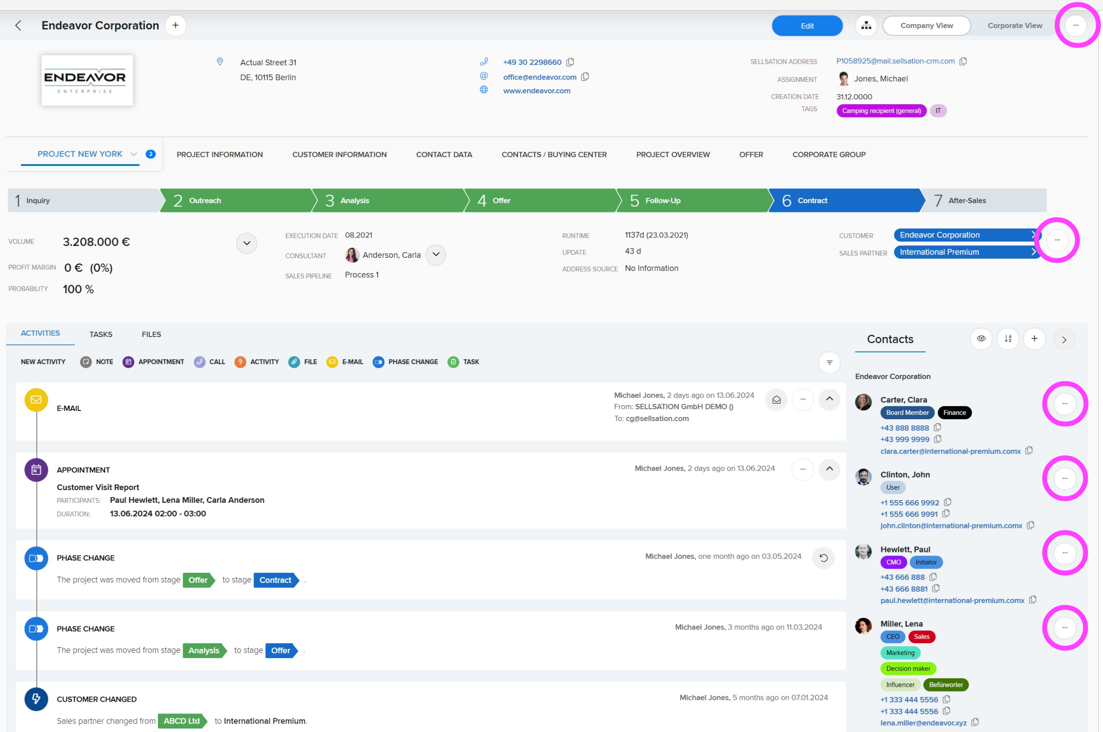1103x732 pixels.
Task: Create a new Note activity
Action: [97, 362]
